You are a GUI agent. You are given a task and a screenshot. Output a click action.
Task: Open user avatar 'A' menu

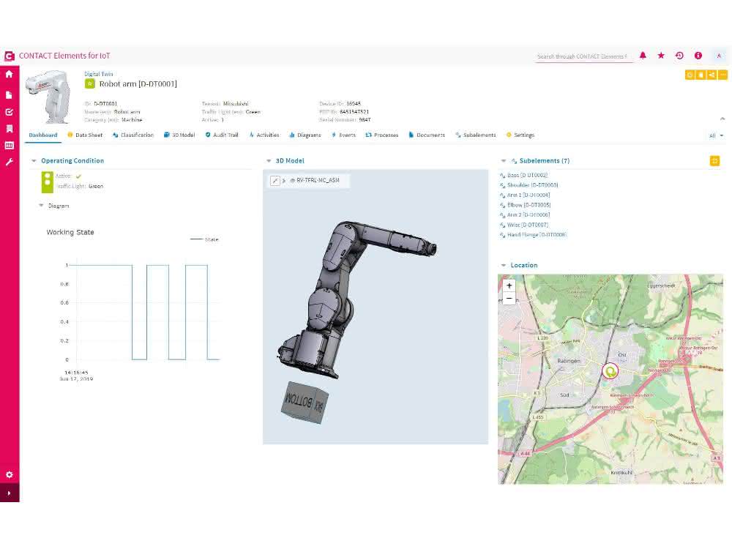(x=719, y=56)
